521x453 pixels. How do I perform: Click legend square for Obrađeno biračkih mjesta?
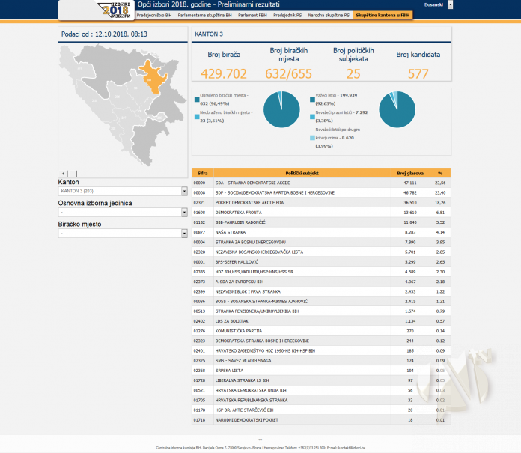(x=196, y=97)
